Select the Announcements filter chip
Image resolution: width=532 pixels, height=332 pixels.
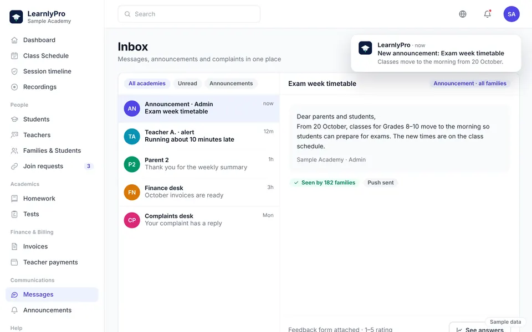(231, 84)
